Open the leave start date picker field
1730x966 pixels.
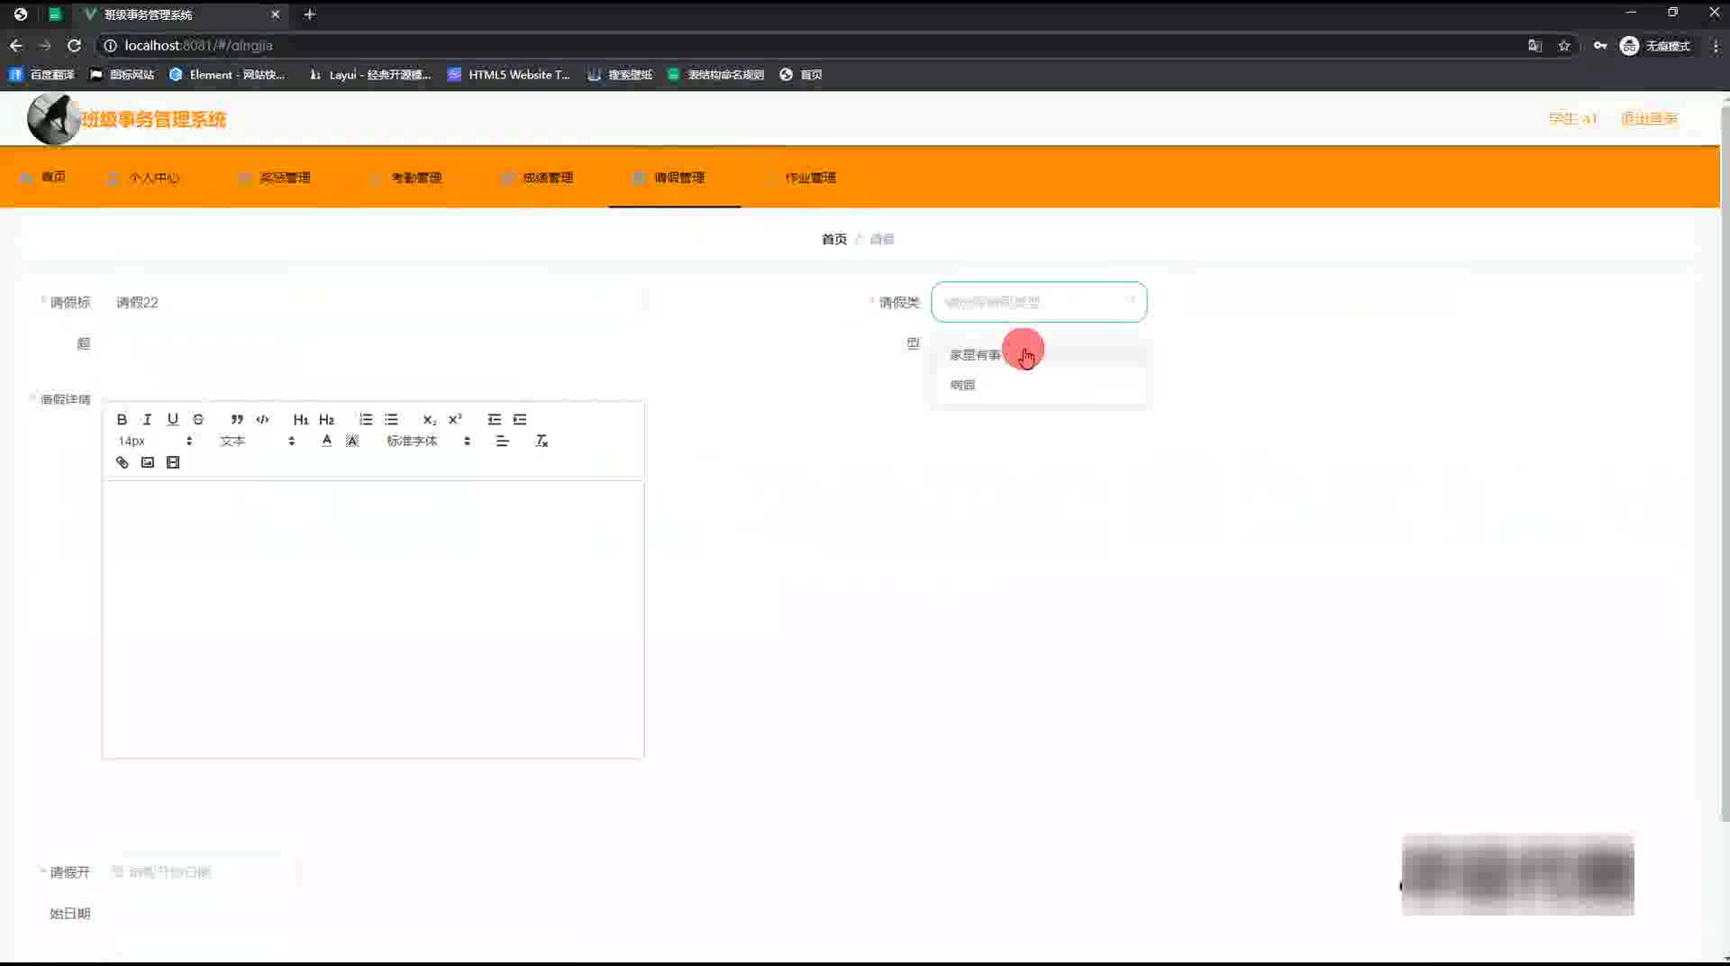pos(201,872)
